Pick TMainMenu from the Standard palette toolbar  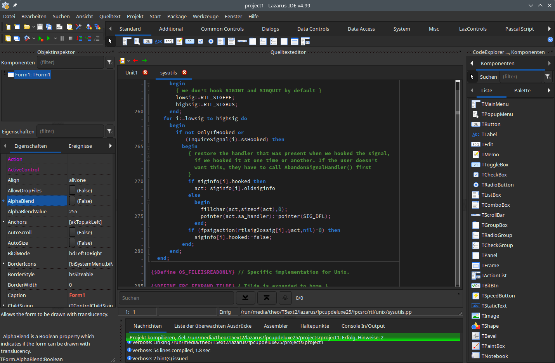(x=127, y=41)
